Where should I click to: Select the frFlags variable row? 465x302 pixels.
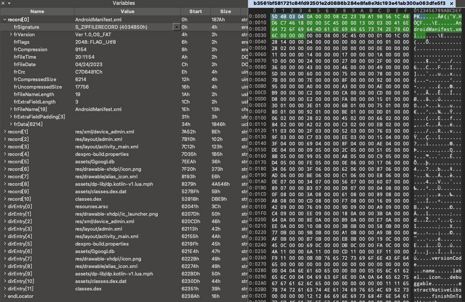(124, 42)
